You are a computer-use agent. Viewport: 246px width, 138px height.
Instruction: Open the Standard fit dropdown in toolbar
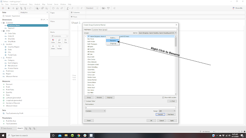click(x=92, y=8)
